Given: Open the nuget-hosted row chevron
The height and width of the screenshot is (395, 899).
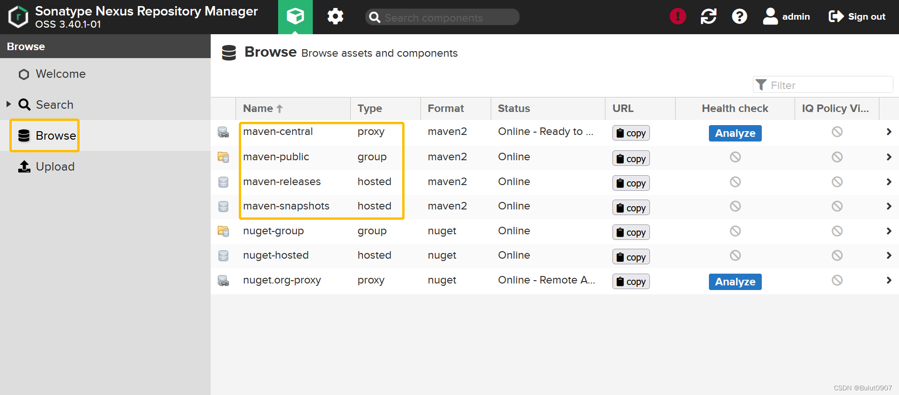Looking at the screenshot, I should [889, 255].
